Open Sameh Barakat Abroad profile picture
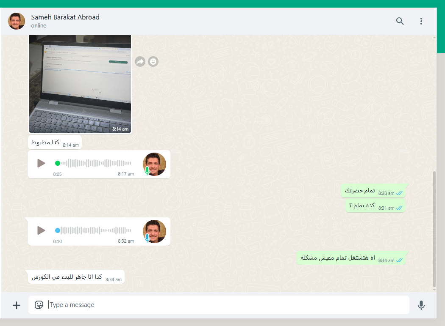 [x=17, y=21]
